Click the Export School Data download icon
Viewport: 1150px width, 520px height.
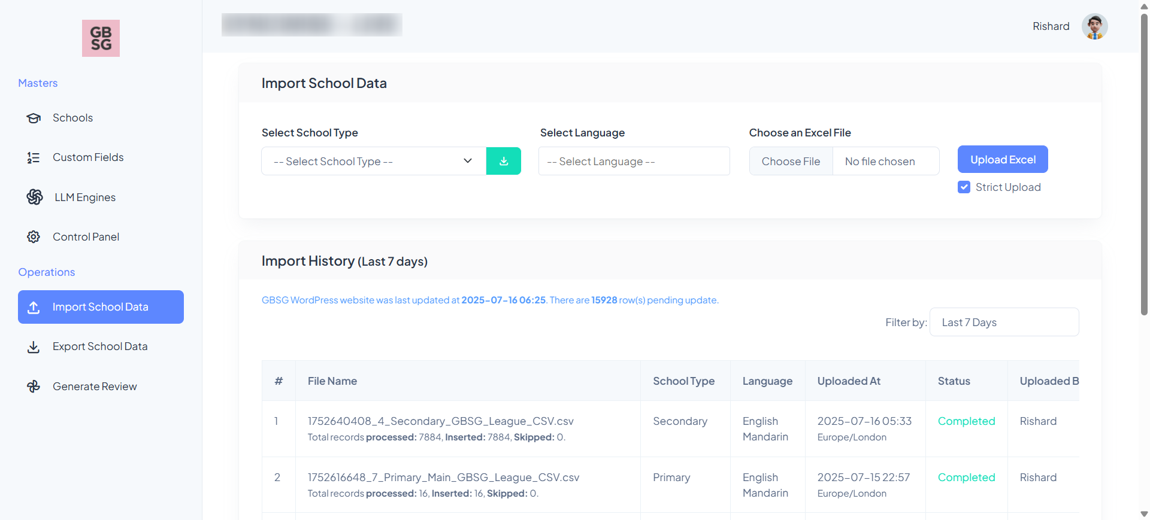pyautogui.click(x=34, y=347)
